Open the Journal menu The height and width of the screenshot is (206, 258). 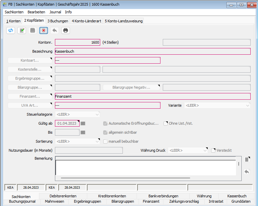(x=55, y=12)
